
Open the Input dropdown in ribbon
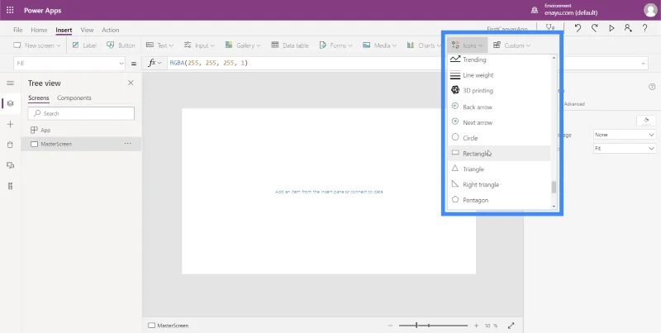pos(199,45)
